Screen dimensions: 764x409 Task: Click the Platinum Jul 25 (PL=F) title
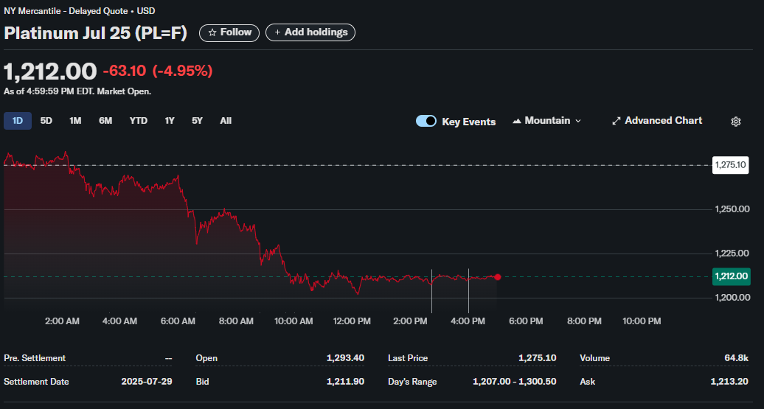[96, 33]
